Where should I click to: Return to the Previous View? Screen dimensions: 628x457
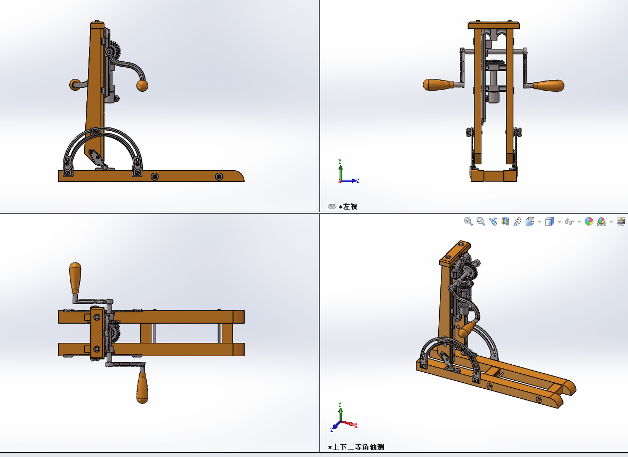pos(493,221)
